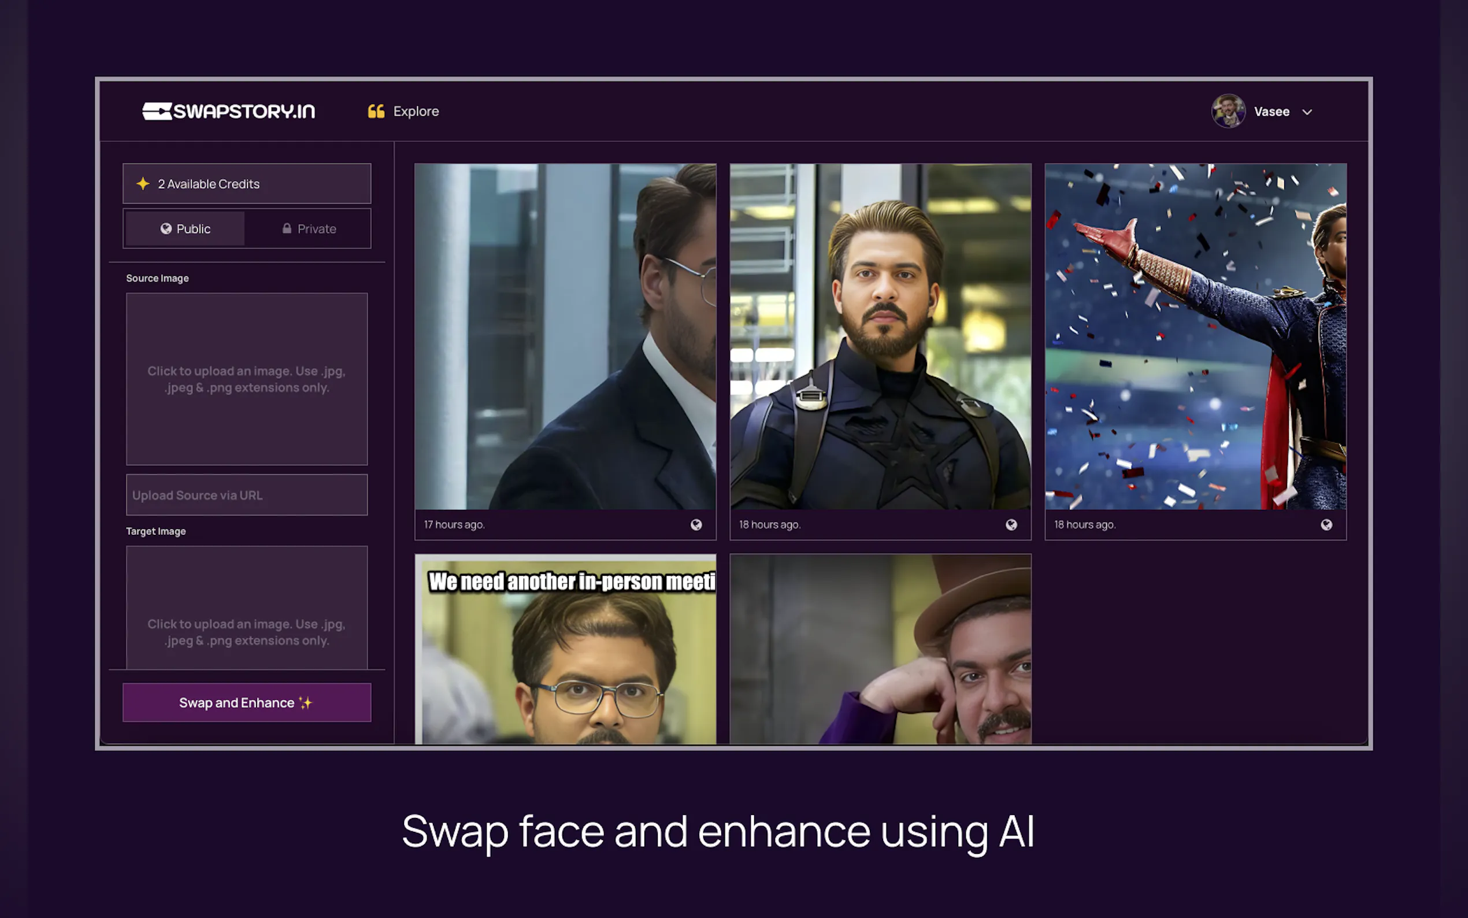The height and width of the screenshot is (918, 1468).
Task: Open the Explore page
Action: point(416,111)
